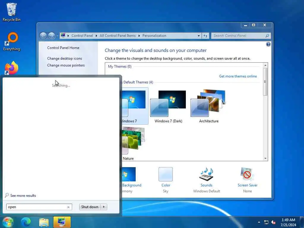Open Microsoft Edge from the taskbar
Viewport: 304px width, 228px height.
tap(26, 222)
